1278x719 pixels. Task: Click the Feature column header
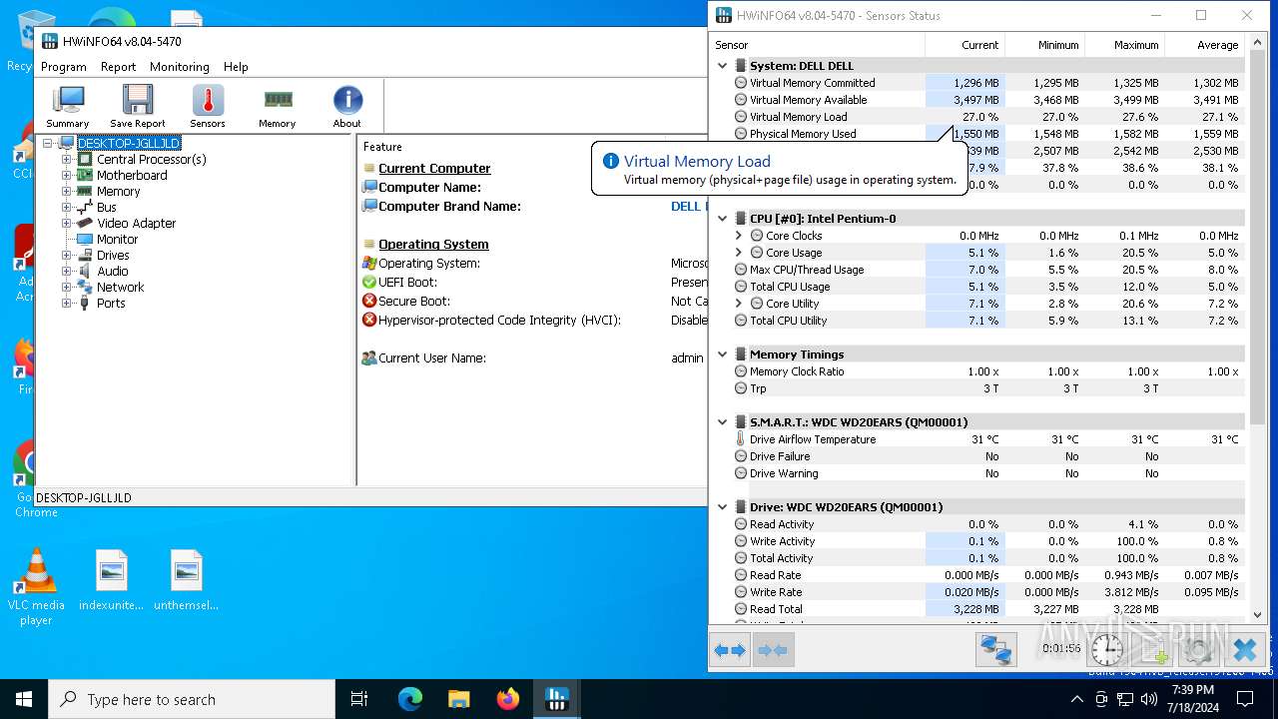511,147
